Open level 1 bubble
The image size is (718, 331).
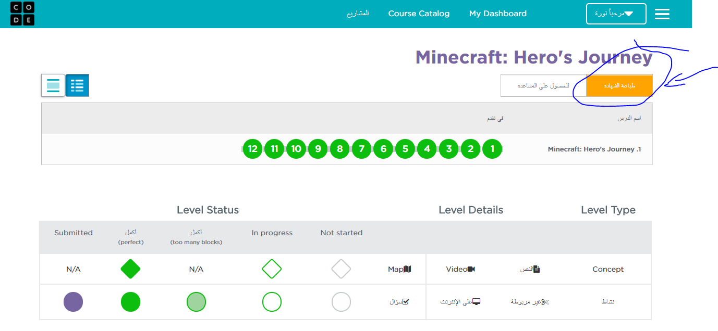pyautogui.click(x=492, y=149)
